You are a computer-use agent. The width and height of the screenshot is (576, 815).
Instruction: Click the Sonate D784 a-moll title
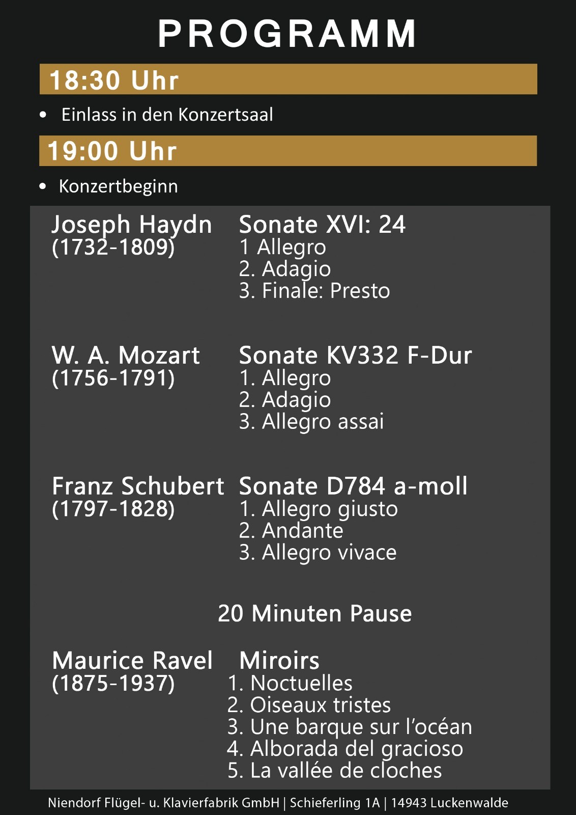[x=353, y=486]
